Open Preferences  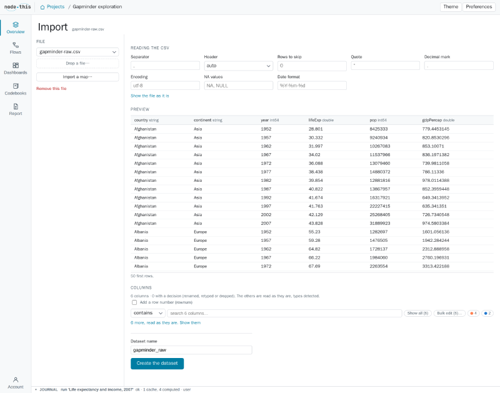479,7
